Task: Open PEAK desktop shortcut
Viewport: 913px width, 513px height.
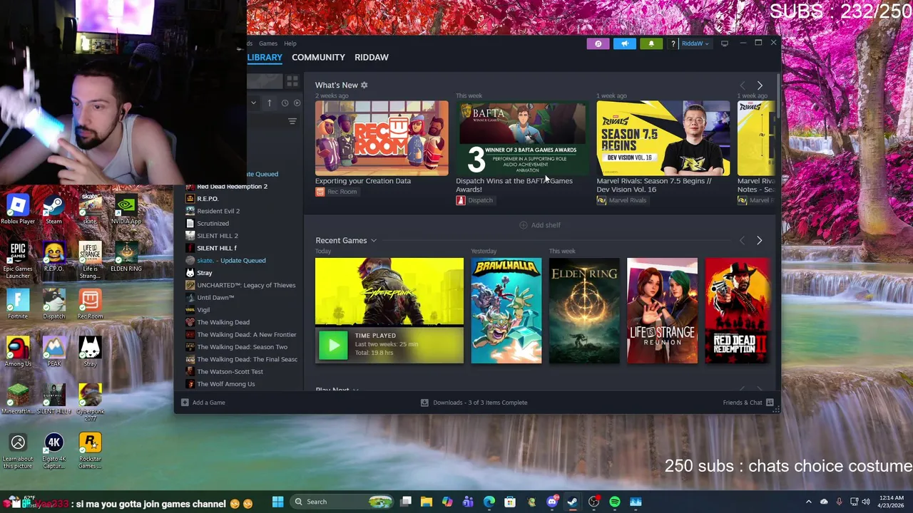Action: coord(53,353)
